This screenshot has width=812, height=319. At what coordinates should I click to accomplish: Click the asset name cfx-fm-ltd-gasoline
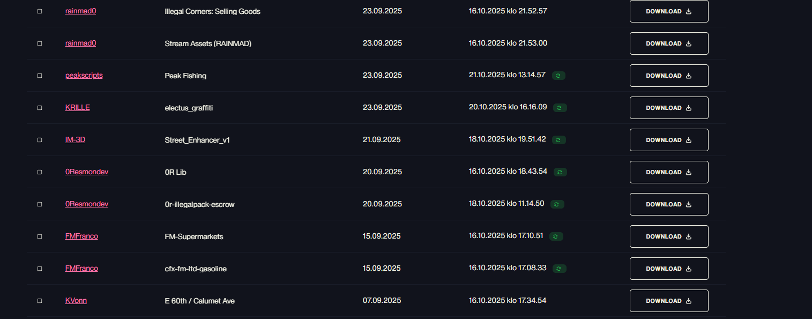pyautogui.click(x=196, y=269)
